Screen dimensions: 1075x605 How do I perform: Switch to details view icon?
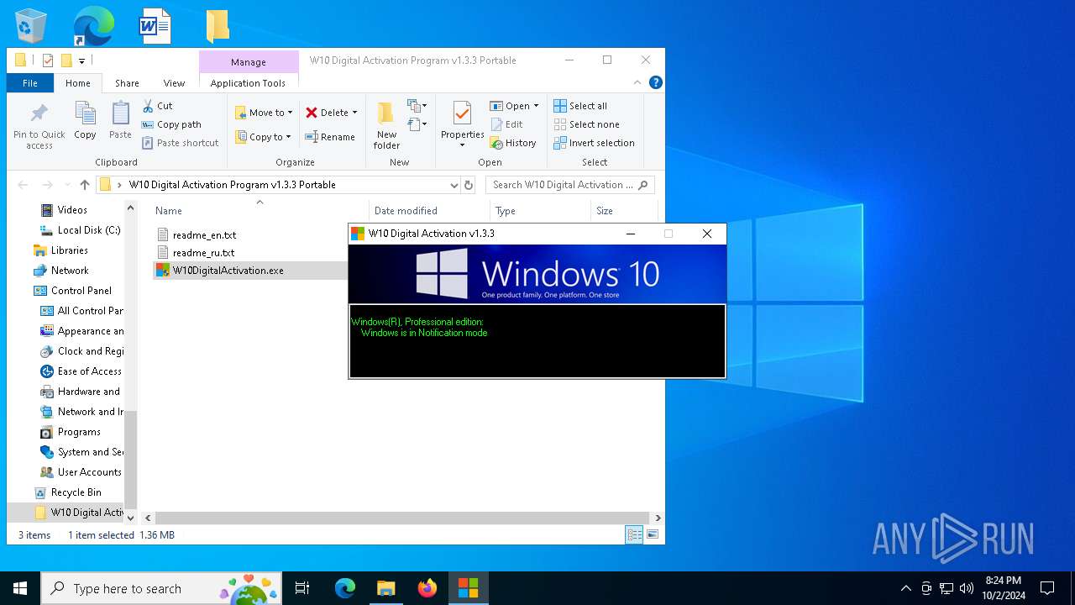click(x=635, y=534)
